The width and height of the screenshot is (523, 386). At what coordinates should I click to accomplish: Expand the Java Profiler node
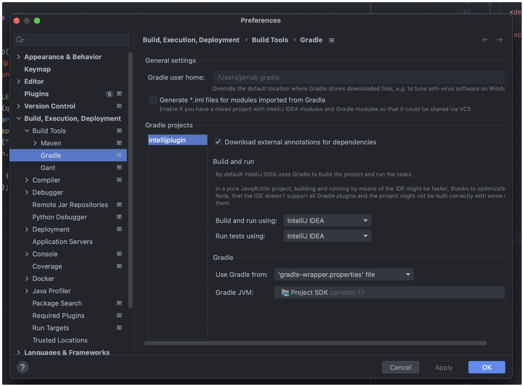pos(27,291)
